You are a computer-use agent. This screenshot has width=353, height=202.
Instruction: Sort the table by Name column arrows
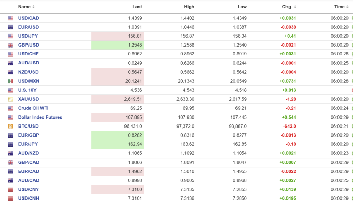(33, 7)
